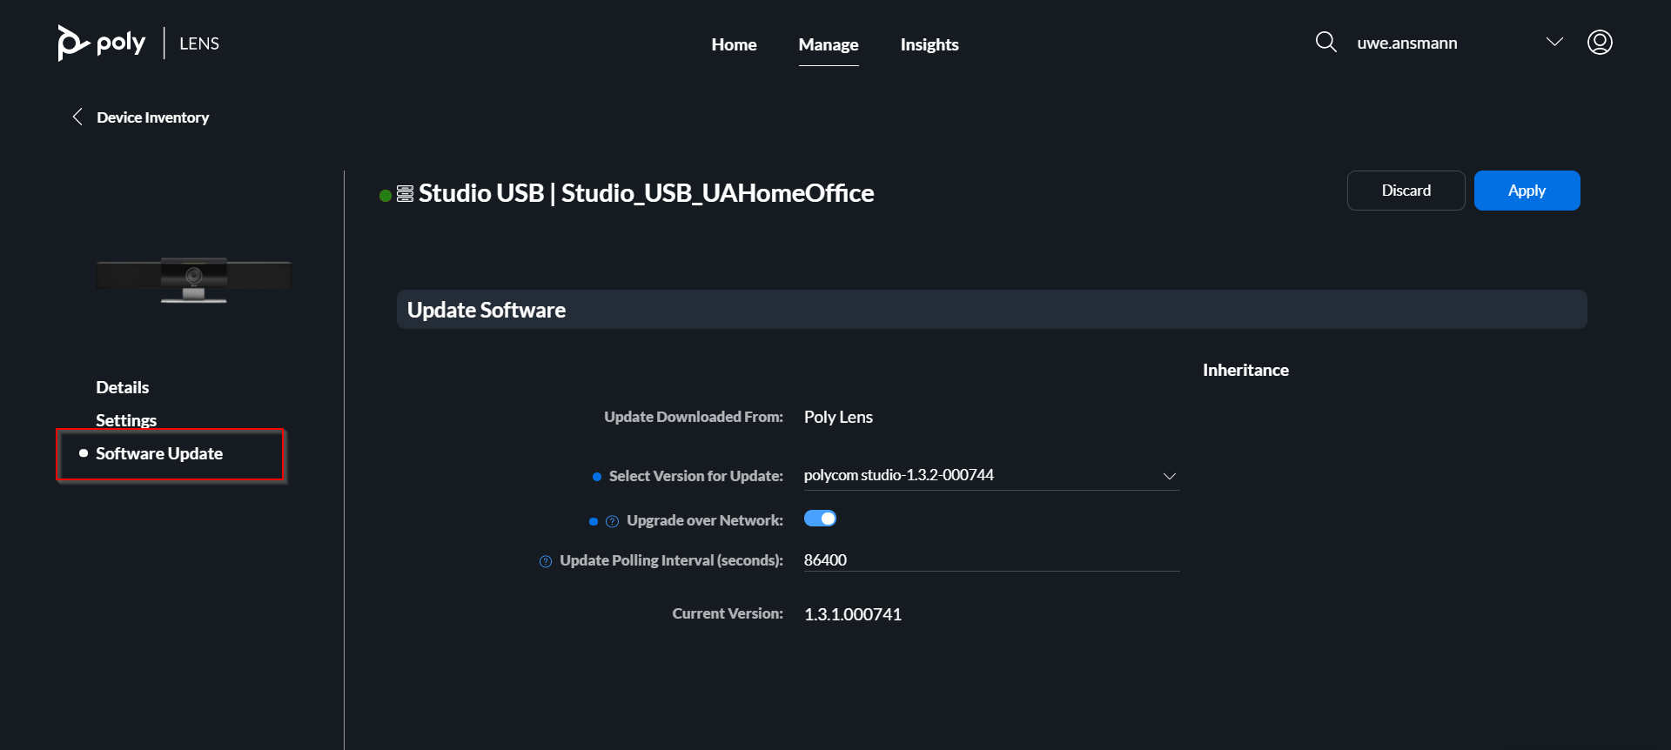
Task: Switch to the Insights tab
Action: click(929, 44)
